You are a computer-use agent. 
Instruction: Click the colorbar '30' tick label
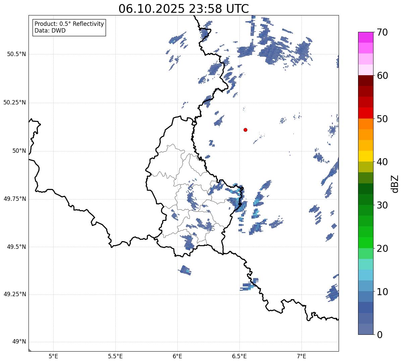pos(382,205)
